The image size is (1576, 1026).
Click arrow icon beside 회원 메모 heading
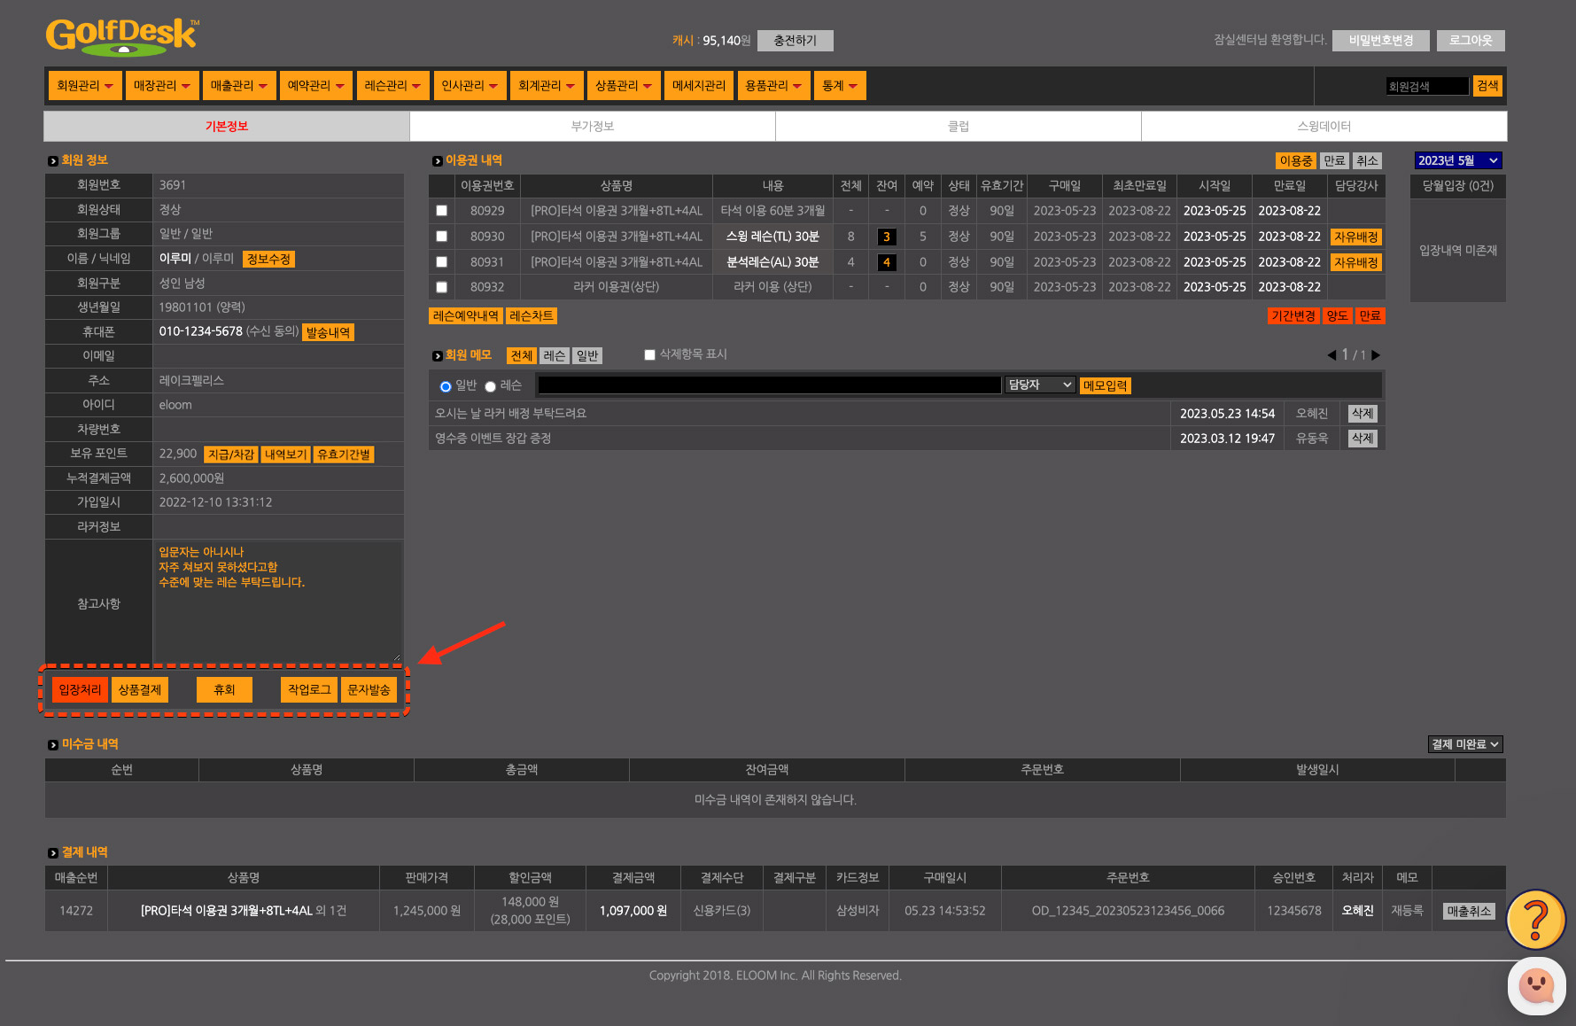(437, 355)
